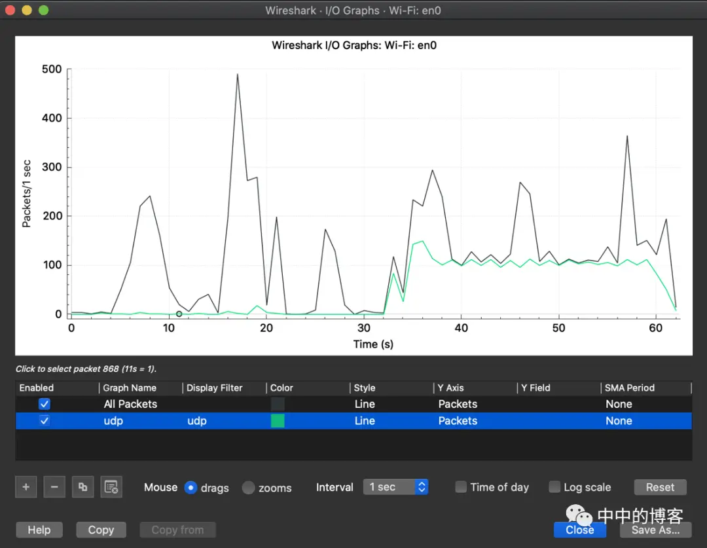Duplicate the selected graph
This screenshot has height=548, width=707.
click(x=83, y=487)
